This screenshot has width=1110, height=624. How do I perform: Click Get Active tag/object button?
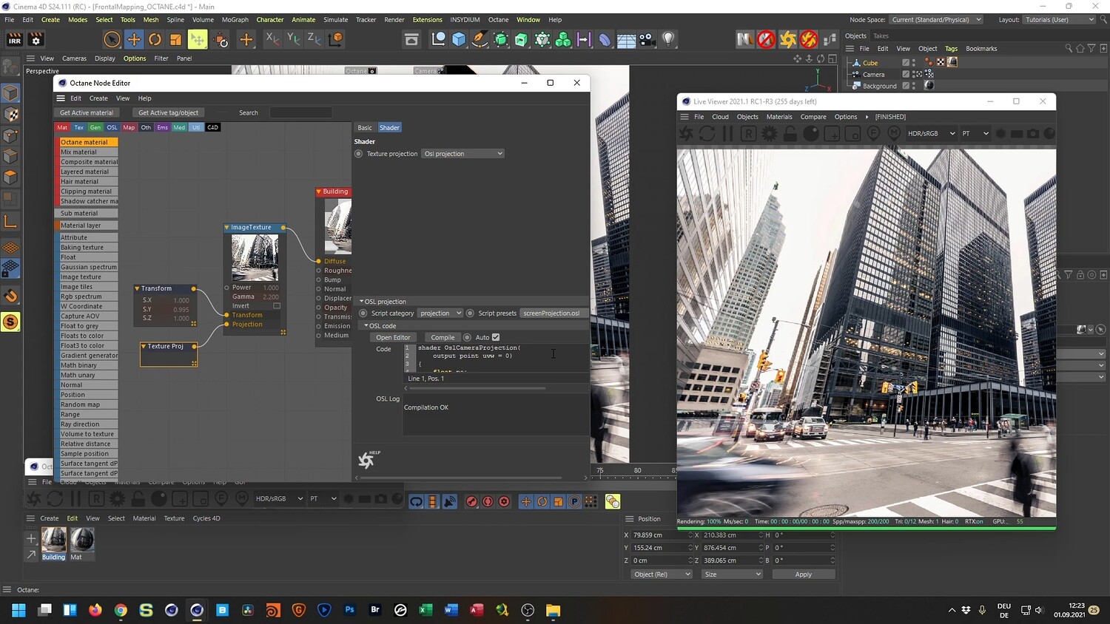tap(169, 113)
